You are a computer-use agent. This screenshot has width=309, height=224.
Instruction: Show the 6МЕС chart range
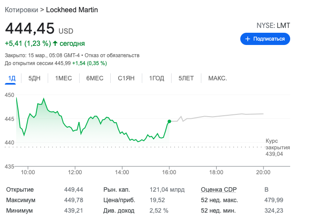point(95,78)
